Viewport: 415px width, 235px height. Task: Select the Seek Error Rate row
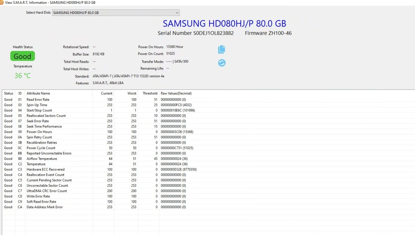point(209,121)
